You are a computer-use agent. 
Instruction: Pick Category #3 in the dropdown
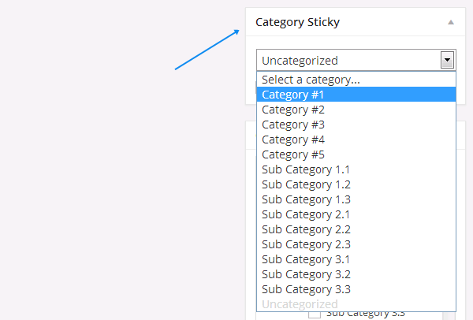click(x=356, y=125)
